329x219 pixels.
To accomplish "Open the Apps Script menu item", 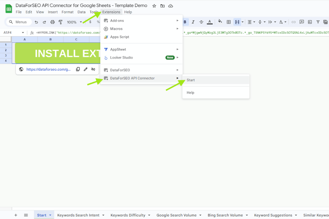I will tap(120, 37).
